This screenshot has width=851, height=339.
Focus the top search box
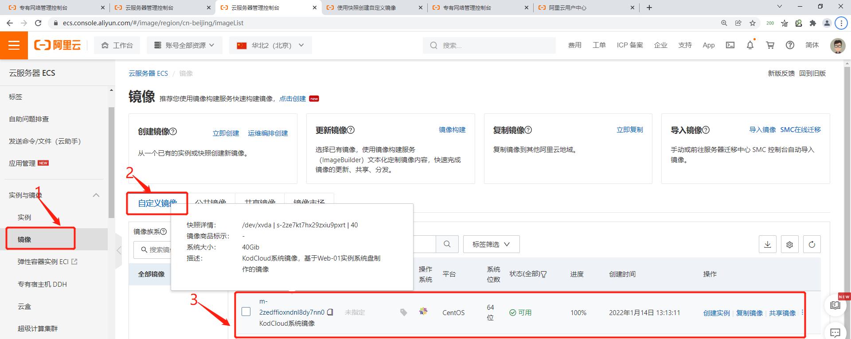489,45
